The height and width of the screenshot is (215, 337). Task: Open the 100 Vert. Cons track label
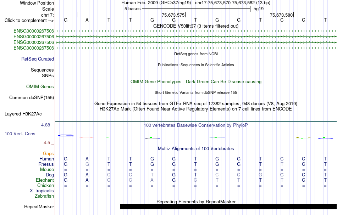click(20, 134)
